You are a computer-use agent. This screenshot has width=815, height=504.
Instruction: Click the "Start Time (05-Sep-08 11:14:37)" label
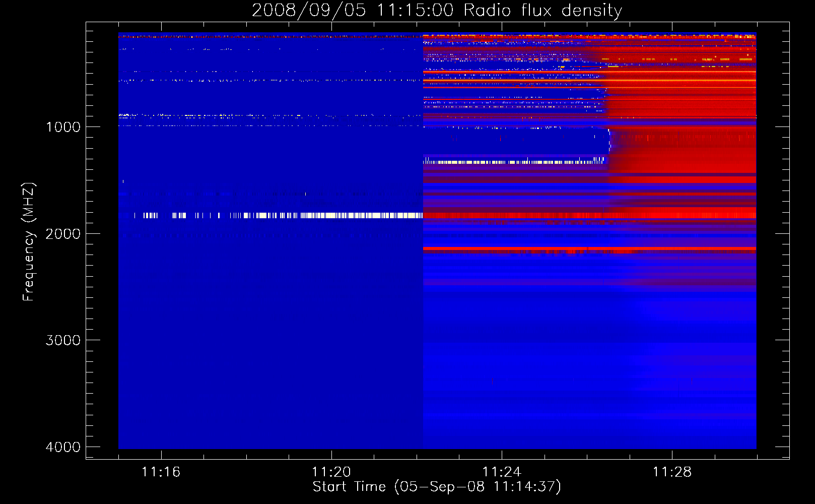click(437, 487)
